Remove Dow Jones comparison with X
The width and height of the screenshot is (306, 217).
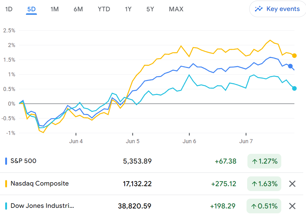[x=292, y=206]
